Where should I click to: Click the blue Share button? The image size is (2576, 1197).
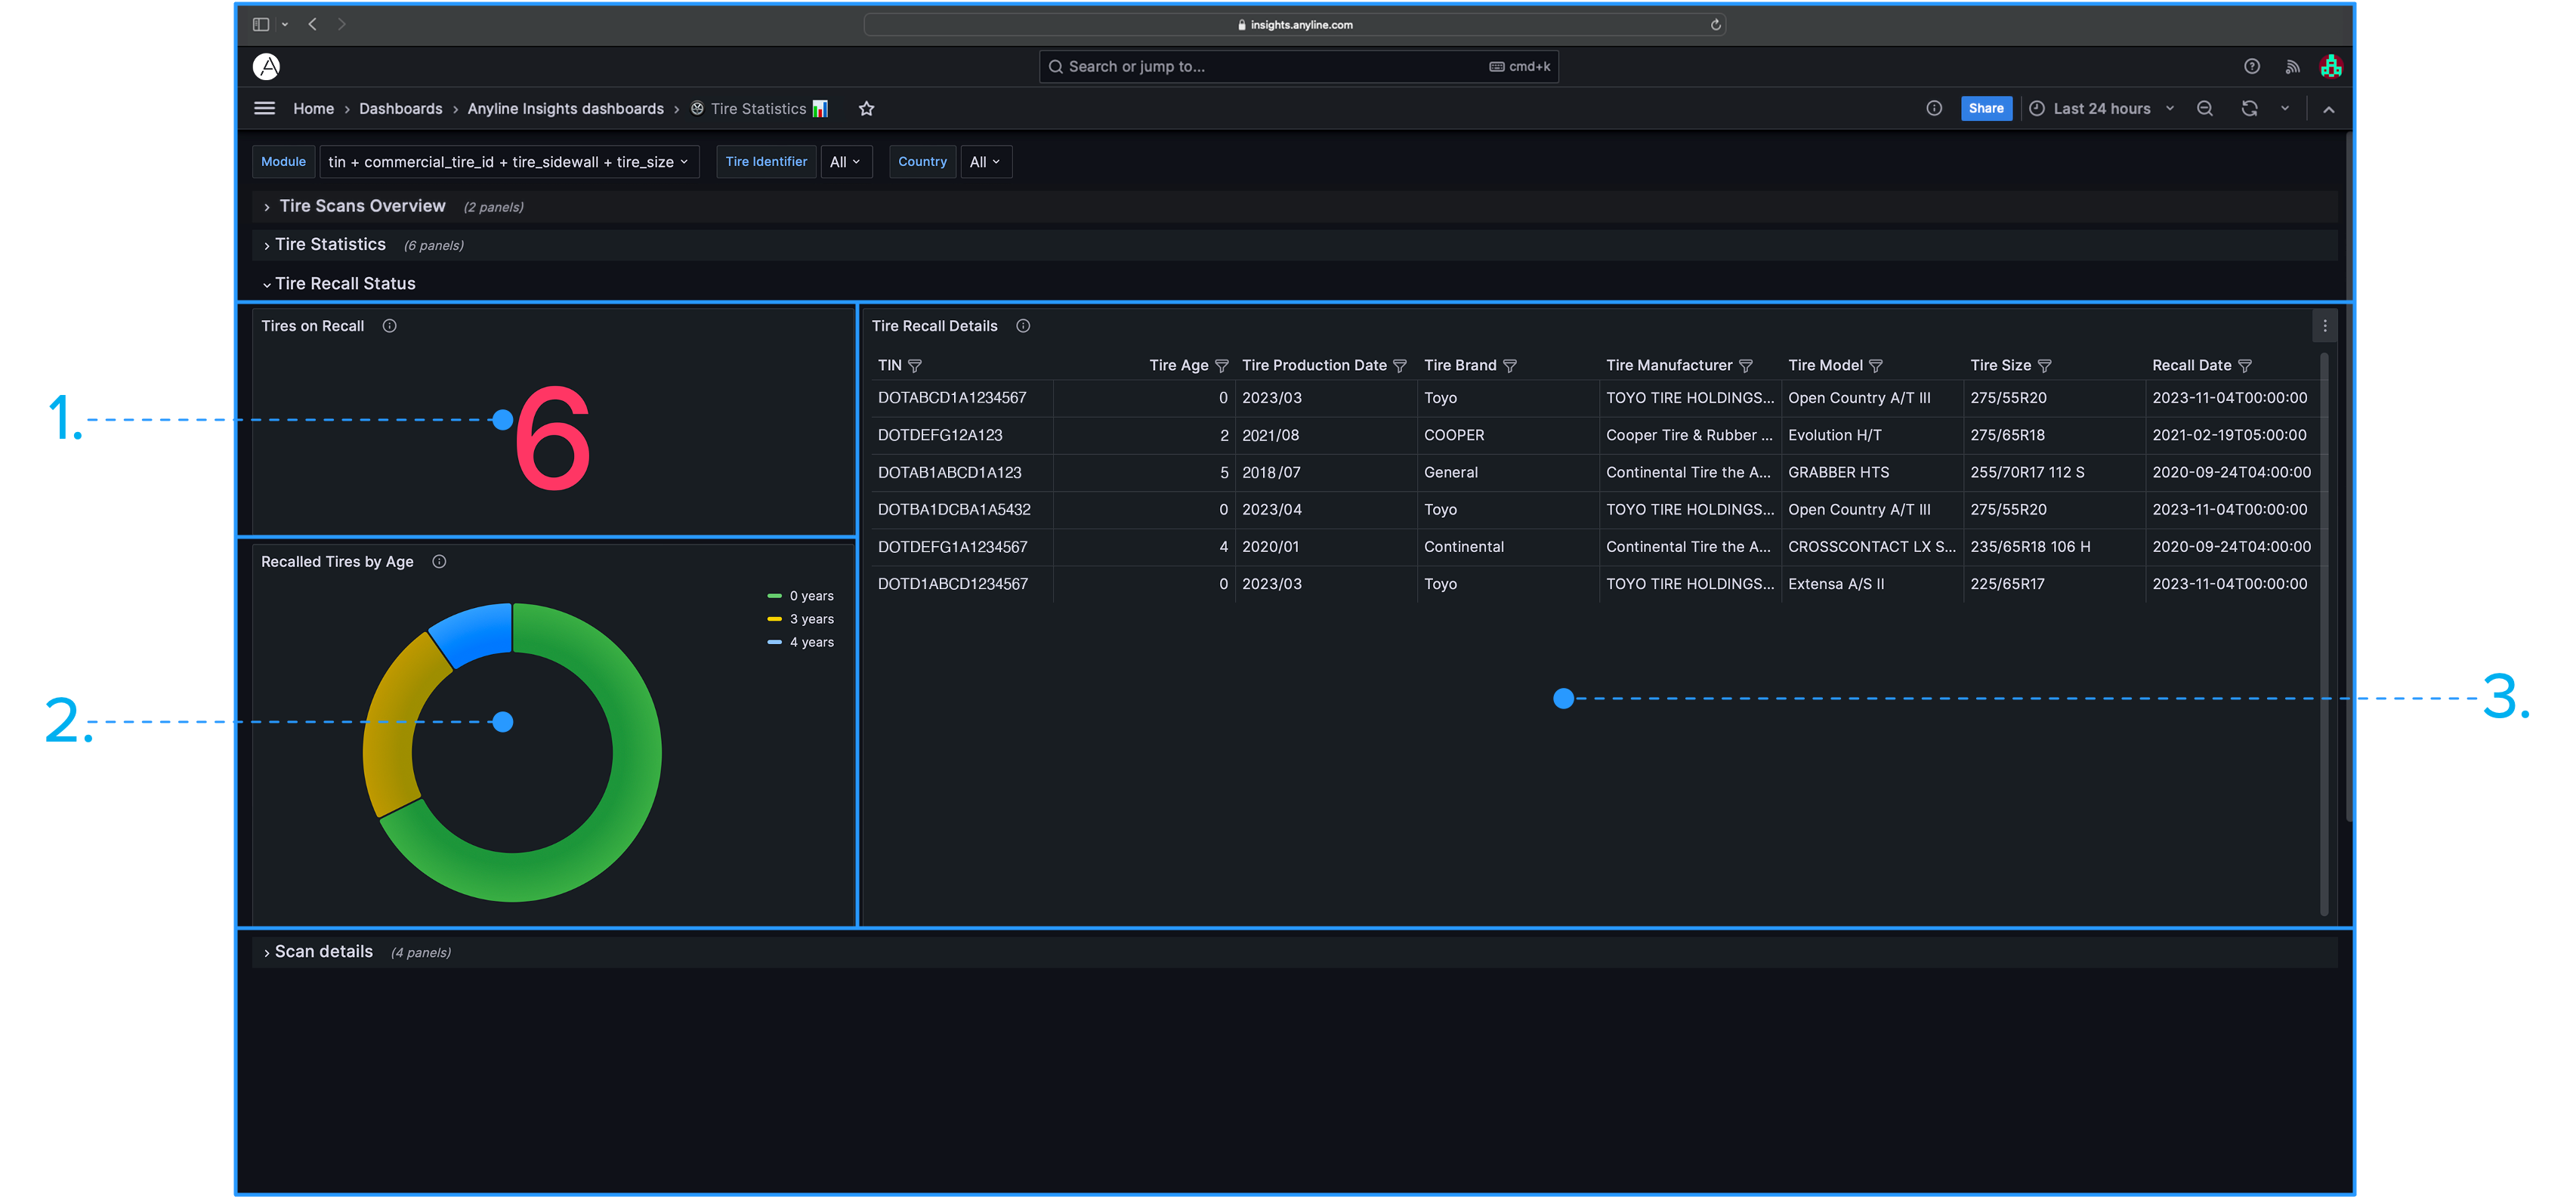click(x=1985, y=109)
